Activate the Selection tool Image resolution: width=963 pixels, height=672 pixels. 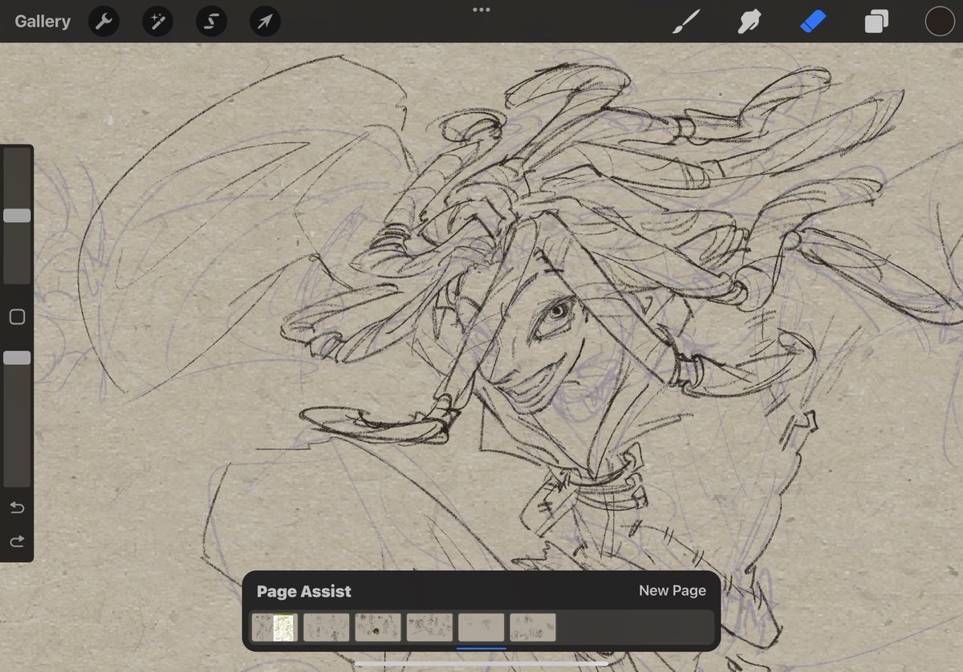(211, 22)
